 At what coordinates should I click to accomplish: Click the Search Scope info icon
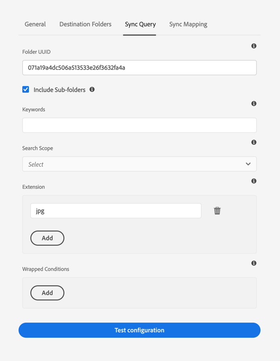pyautogui.click(x=254, y=142)
